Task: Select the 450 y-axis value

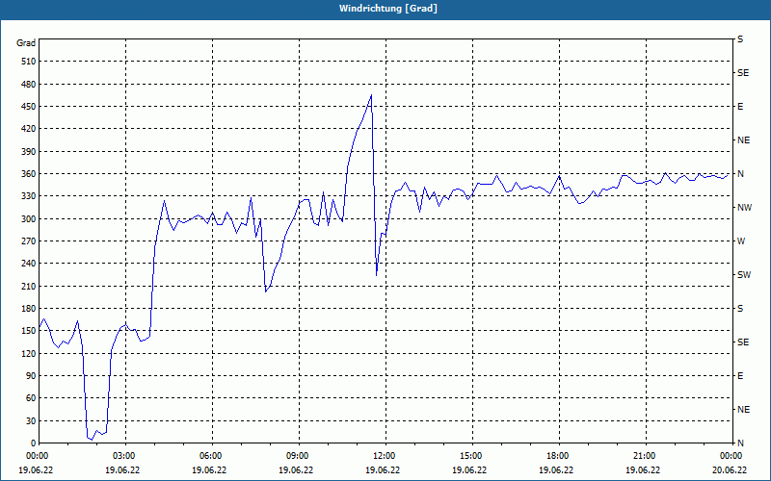Action: [29, 107]
